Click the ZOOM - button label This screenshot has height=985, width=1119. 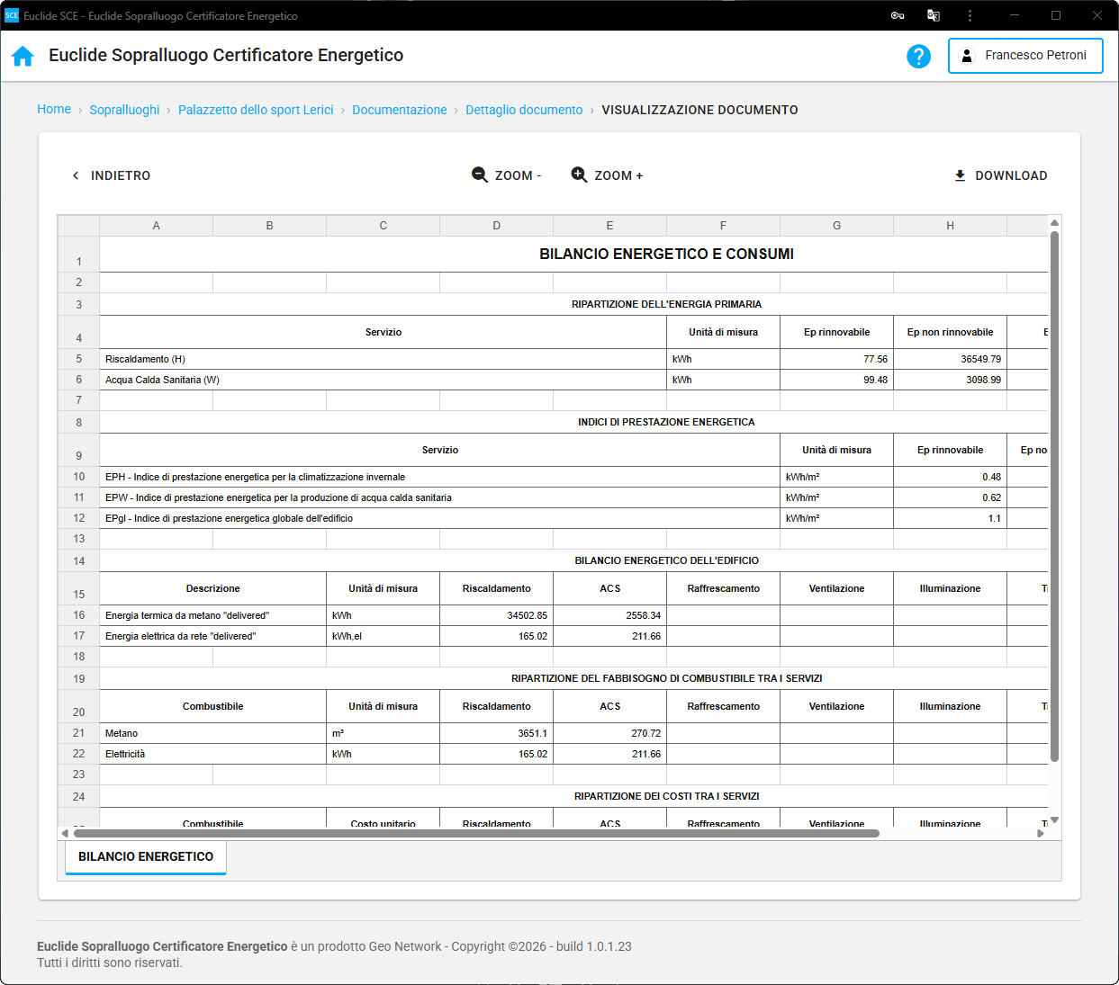(x=518, y=175)
